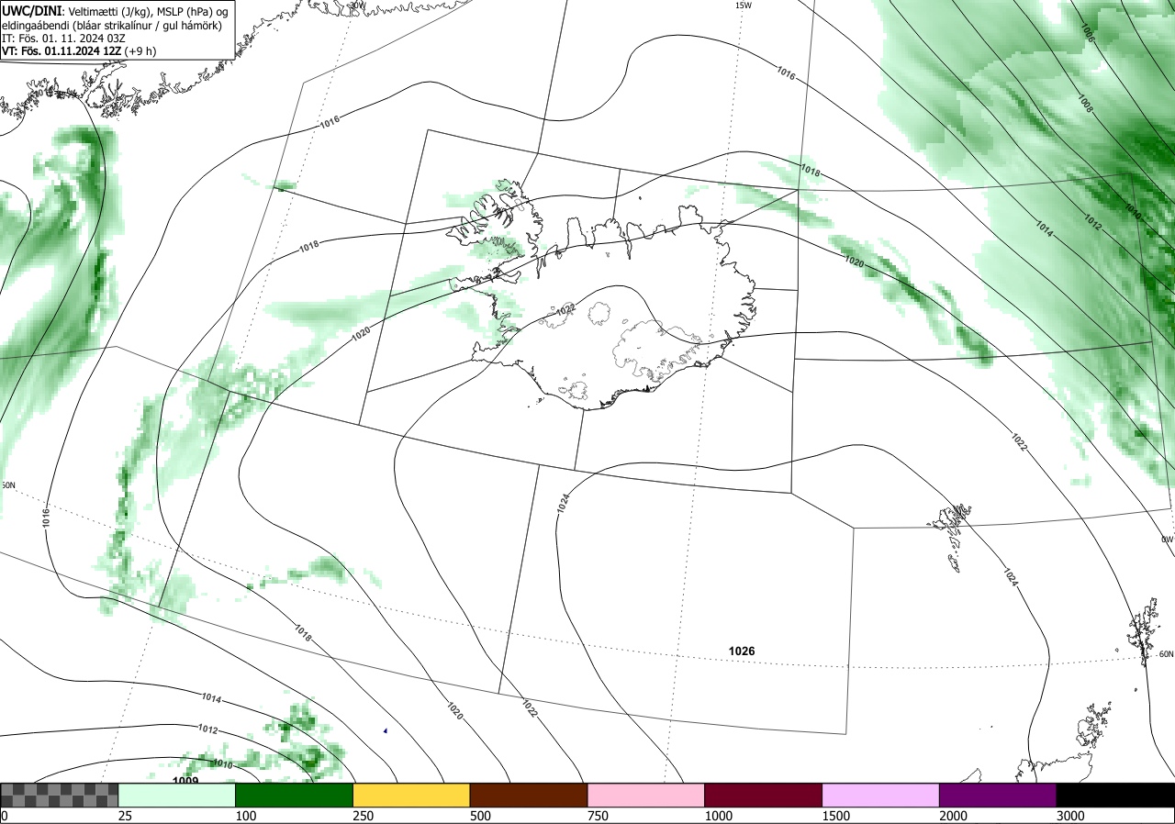Select the yellow 250–500 legend swatch
The height and width of the screenshot is (824, 1175).
411,795
